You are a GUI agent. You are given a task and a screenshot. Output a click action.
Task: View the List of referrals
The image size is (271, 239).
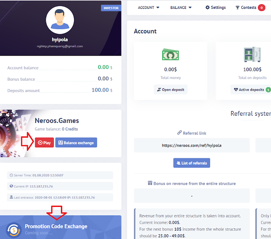click(191, 163)
